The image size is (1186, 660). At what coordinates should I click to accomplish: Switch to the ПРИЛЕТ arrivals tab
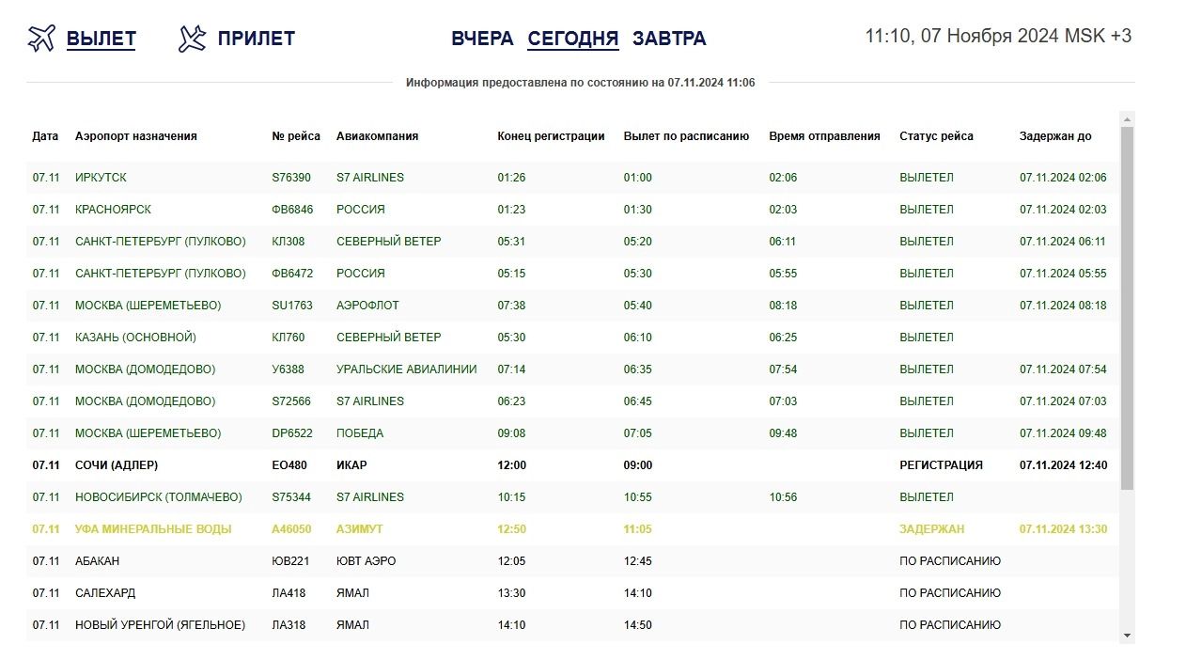click(x=256, y=39)
